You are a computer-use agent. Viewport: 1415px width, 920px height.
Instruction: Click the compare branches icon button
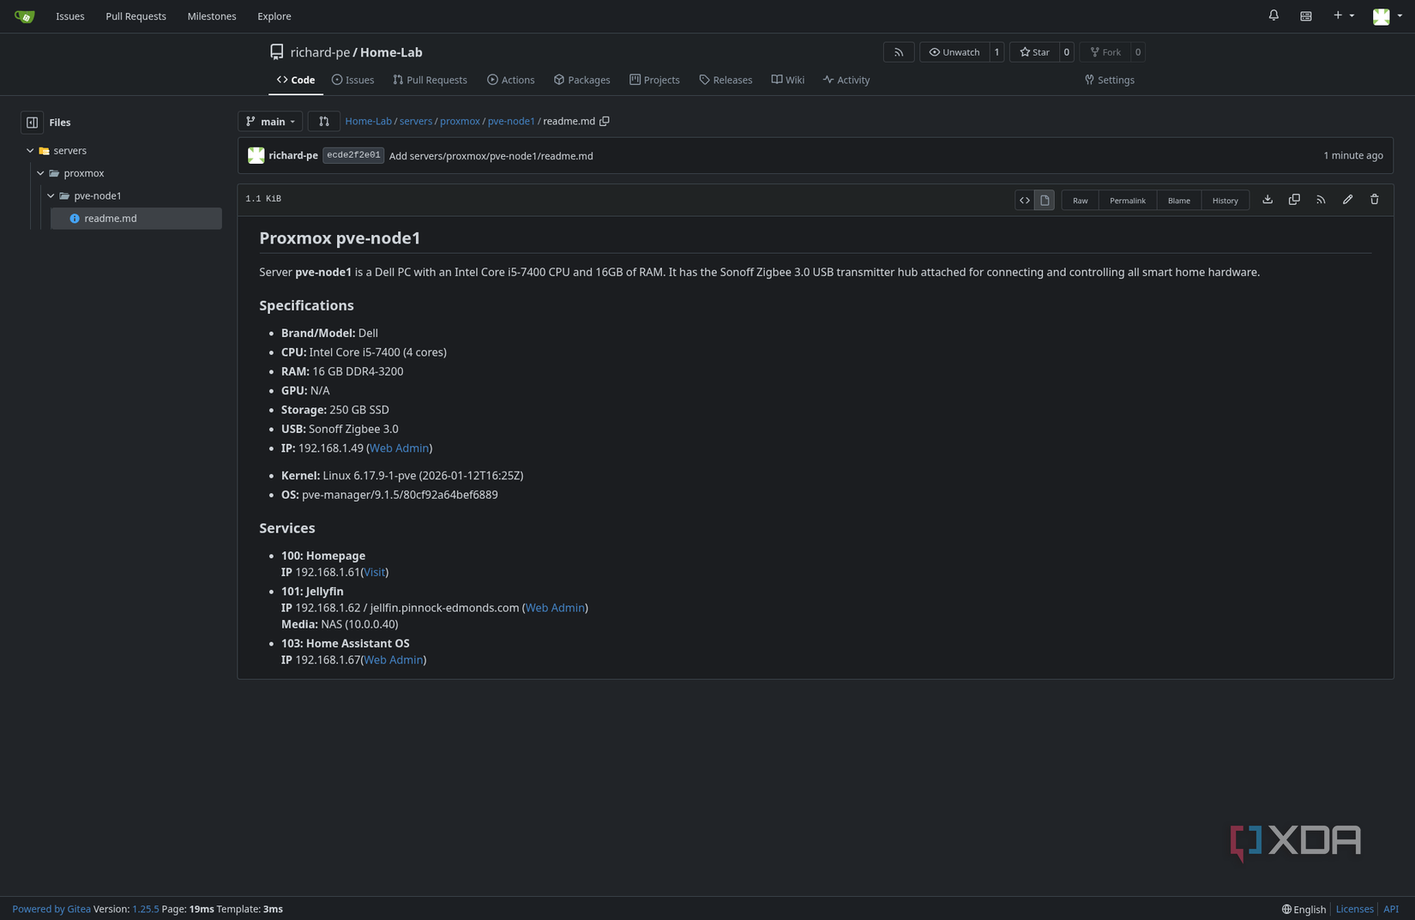pos(323,122)
